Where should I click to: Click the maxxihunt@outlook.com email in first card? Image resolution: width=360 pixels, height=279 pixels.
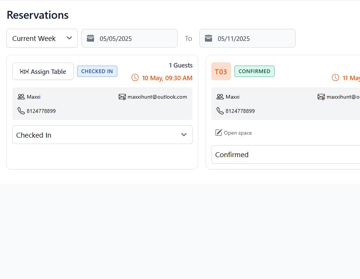tap(157, 97)
